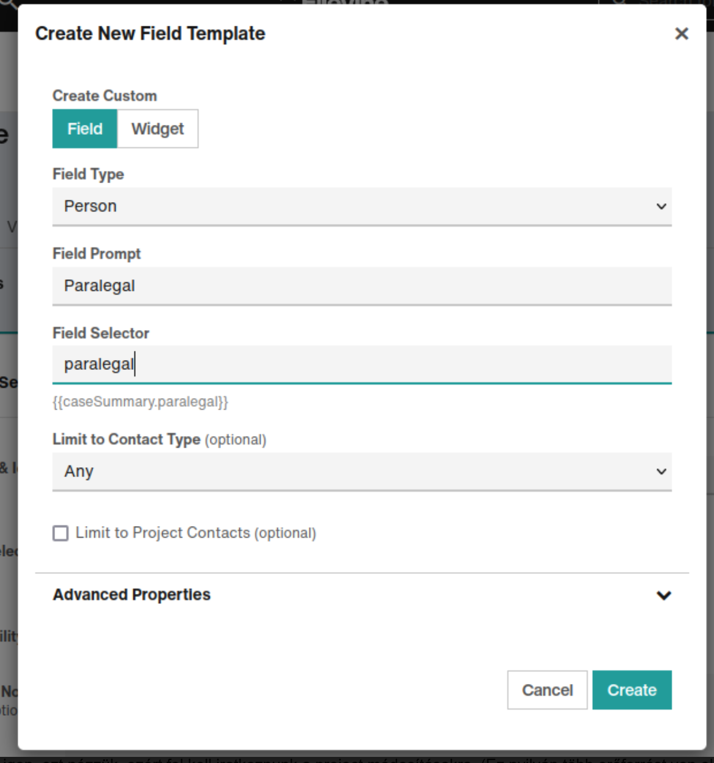This screenshot has width=714, height=763.
Task: Click the chevron arrow beside the Any option
Action: coord(661,472)
